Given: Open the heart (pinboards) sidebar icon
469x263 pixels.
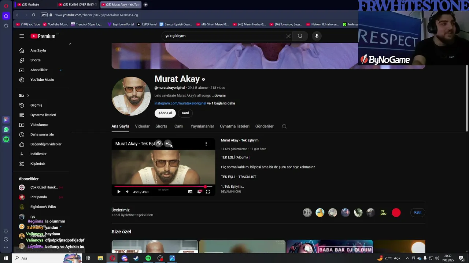Looking at the screenshot, I should [x=6, y=231].
